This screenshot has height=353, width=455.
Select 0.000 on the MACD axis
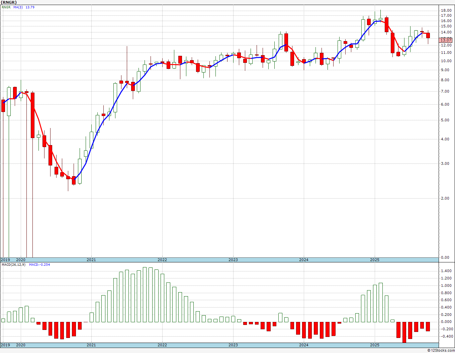tap(446, 322)
